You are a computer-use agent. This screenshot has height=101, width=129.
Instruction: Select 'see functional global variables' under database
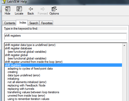[27, 52]
